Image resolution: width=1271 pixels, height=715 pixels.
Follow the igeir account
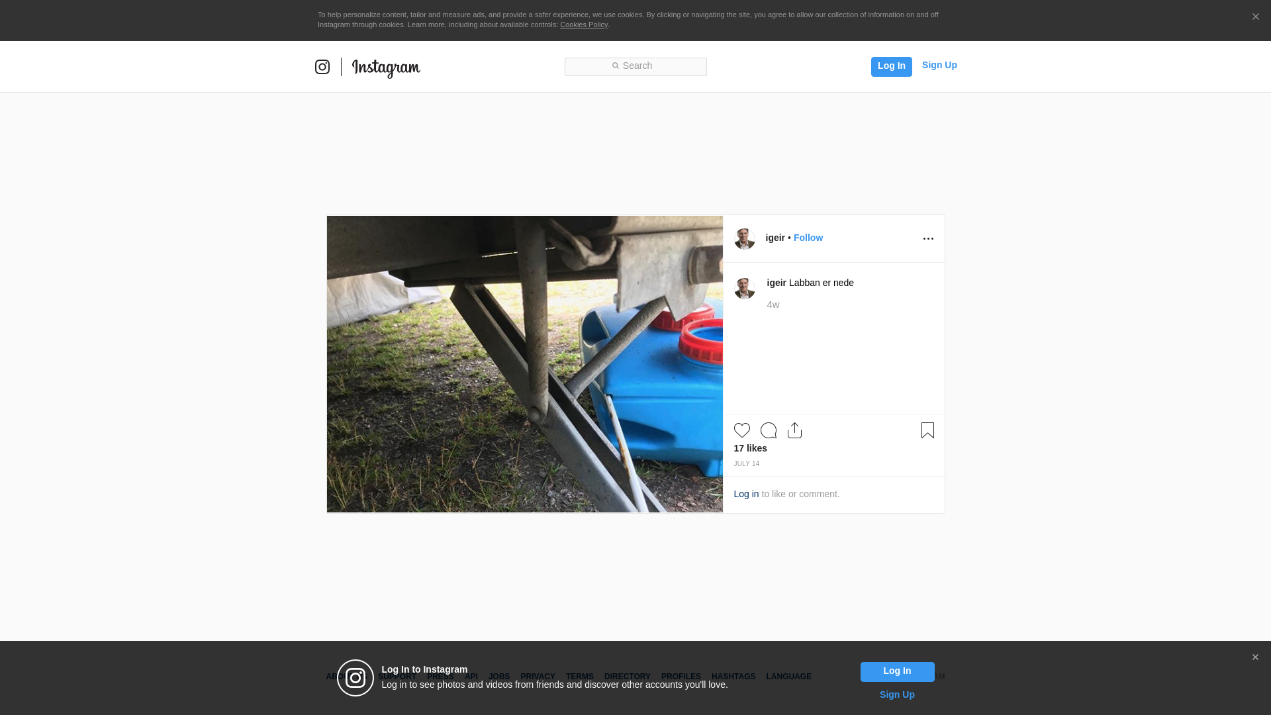click(808, 238)
